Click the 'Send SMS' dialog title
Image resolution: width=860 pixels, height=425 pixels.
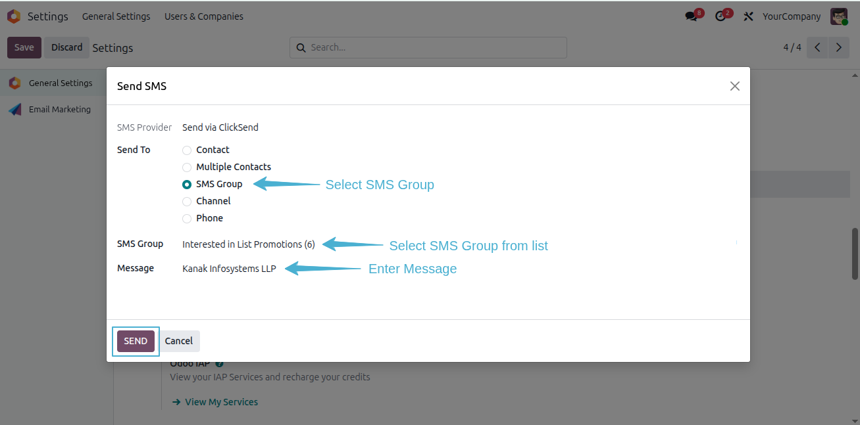point(141,86)
